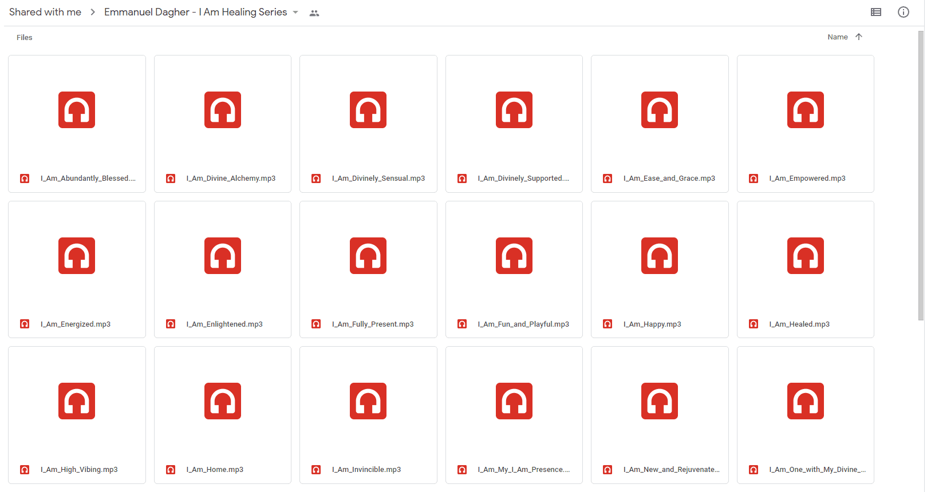Open I_Am_My_I_Am_Presence large headphone icon
The height and width of the screenshot is (492, 927).
click(x=514, y=401)
